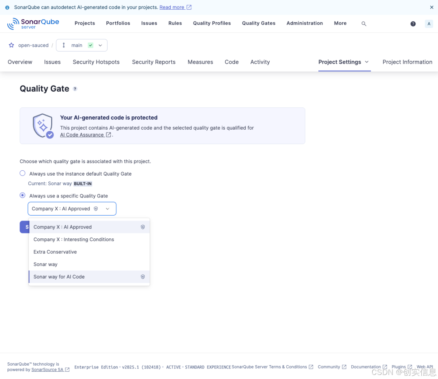
Task: Click the external icon next to Community
Action: (x=344, y=367)
